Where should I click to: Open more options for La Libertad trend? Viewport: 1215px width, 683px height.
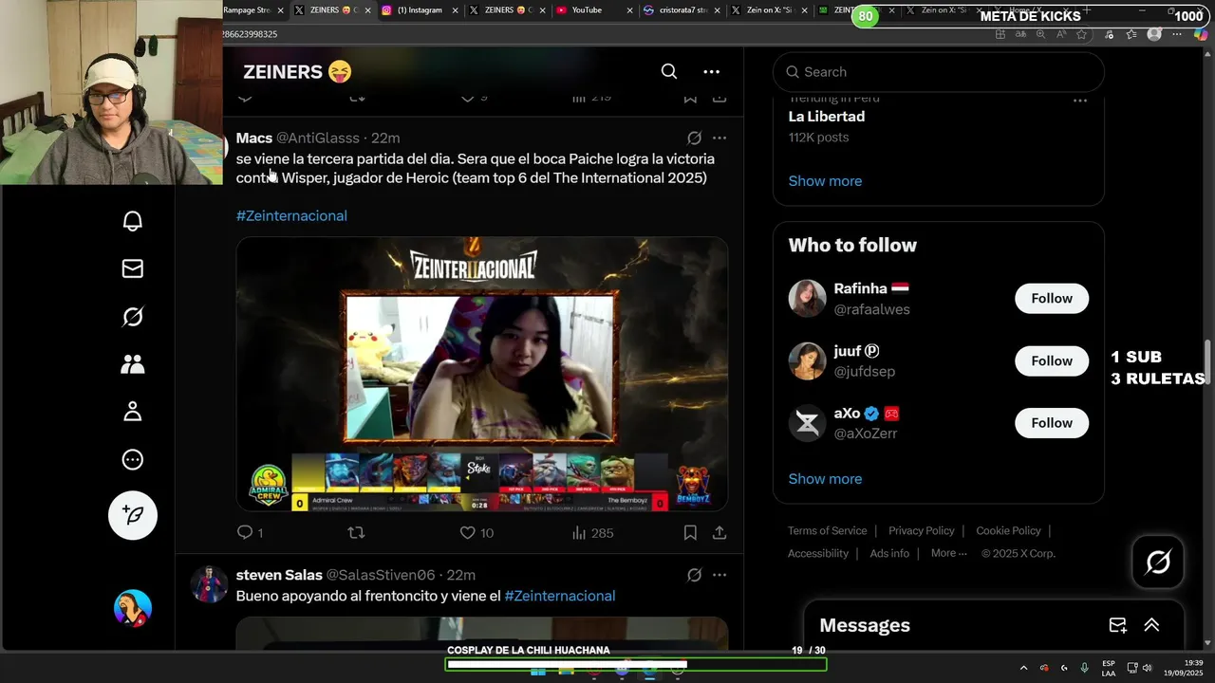pyautogui.click(x=1079, y=101)
